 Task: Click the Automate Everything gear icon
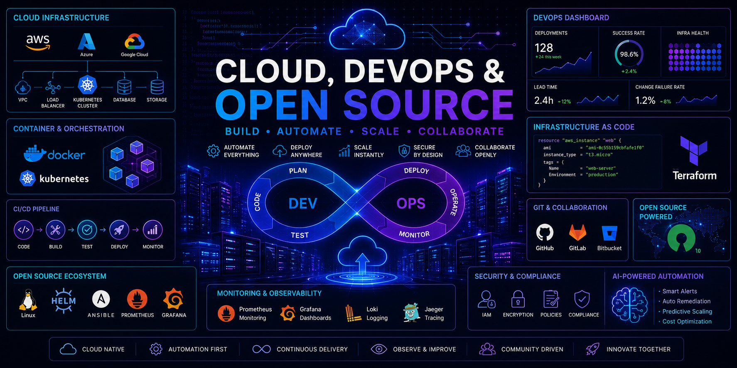(213, 151)
